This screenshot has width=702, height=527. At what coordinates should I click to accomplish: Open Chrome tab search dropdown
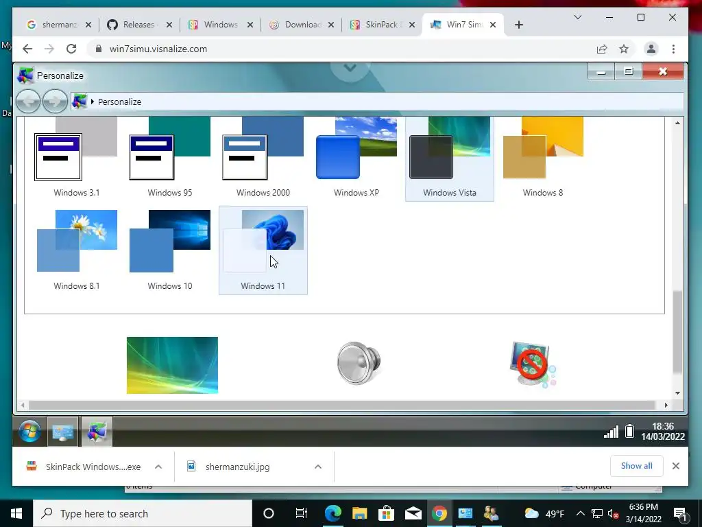pyautogui.click(x=578, y=17)
